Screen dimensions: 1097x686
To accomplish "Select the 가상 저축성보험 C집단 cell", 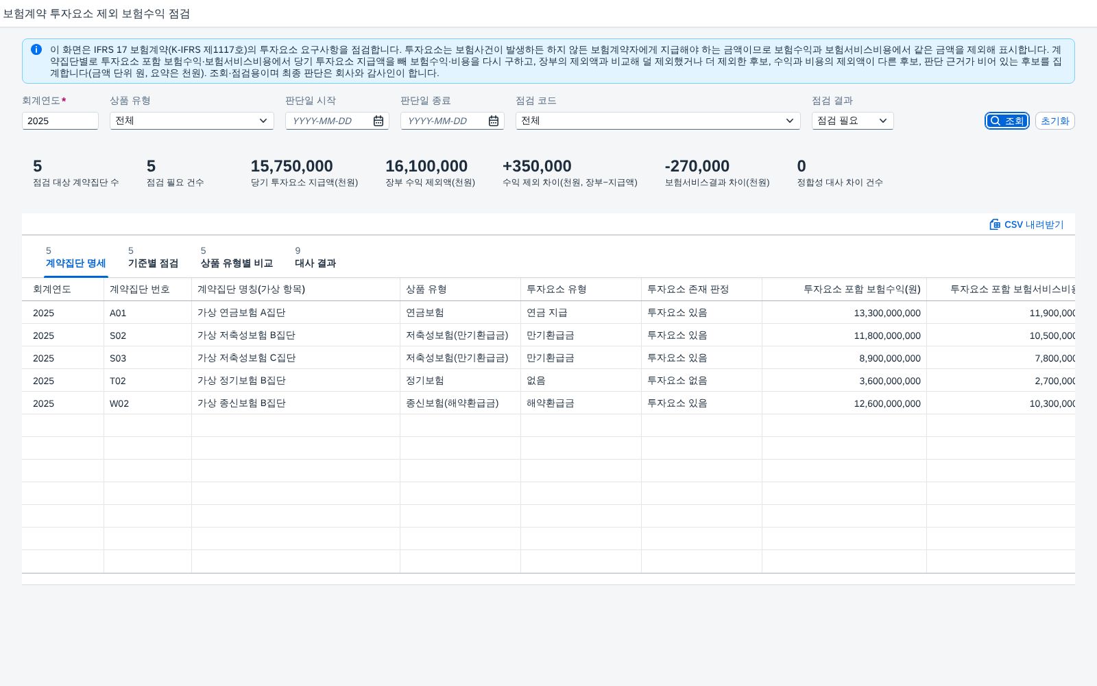I will [296, 358].
